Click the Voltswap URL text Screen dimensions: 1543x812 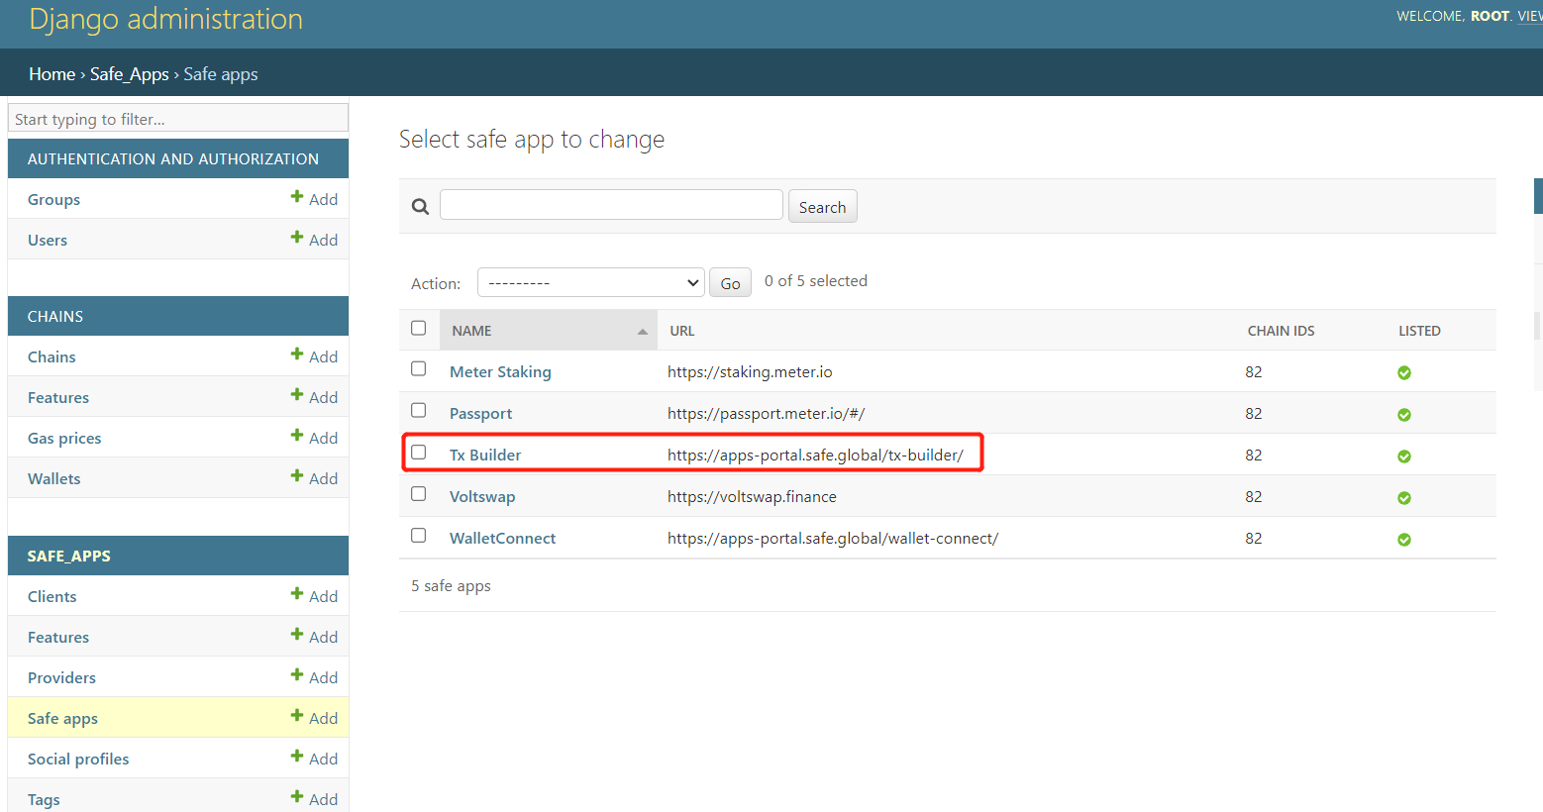pos(752,496)
